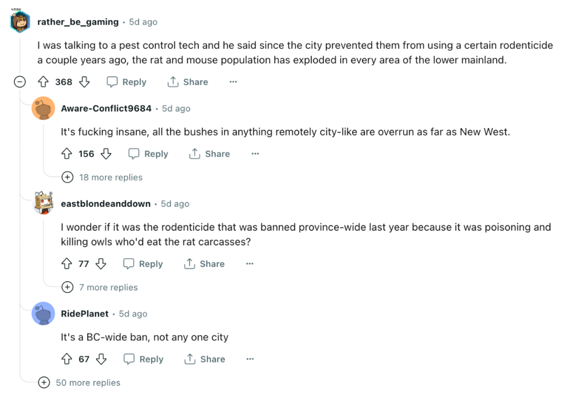This screenshot has width=567, height=395.
Task: Open more options menu on rather_be_gaming's comment
Action: point(233,82)
